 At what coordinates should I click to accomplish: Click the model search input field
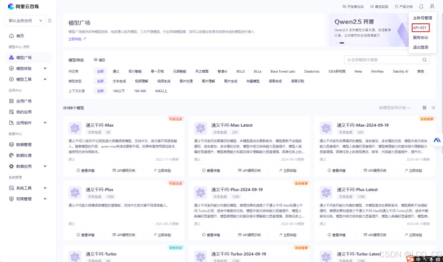pyautogui.click(x=387, y=60)
